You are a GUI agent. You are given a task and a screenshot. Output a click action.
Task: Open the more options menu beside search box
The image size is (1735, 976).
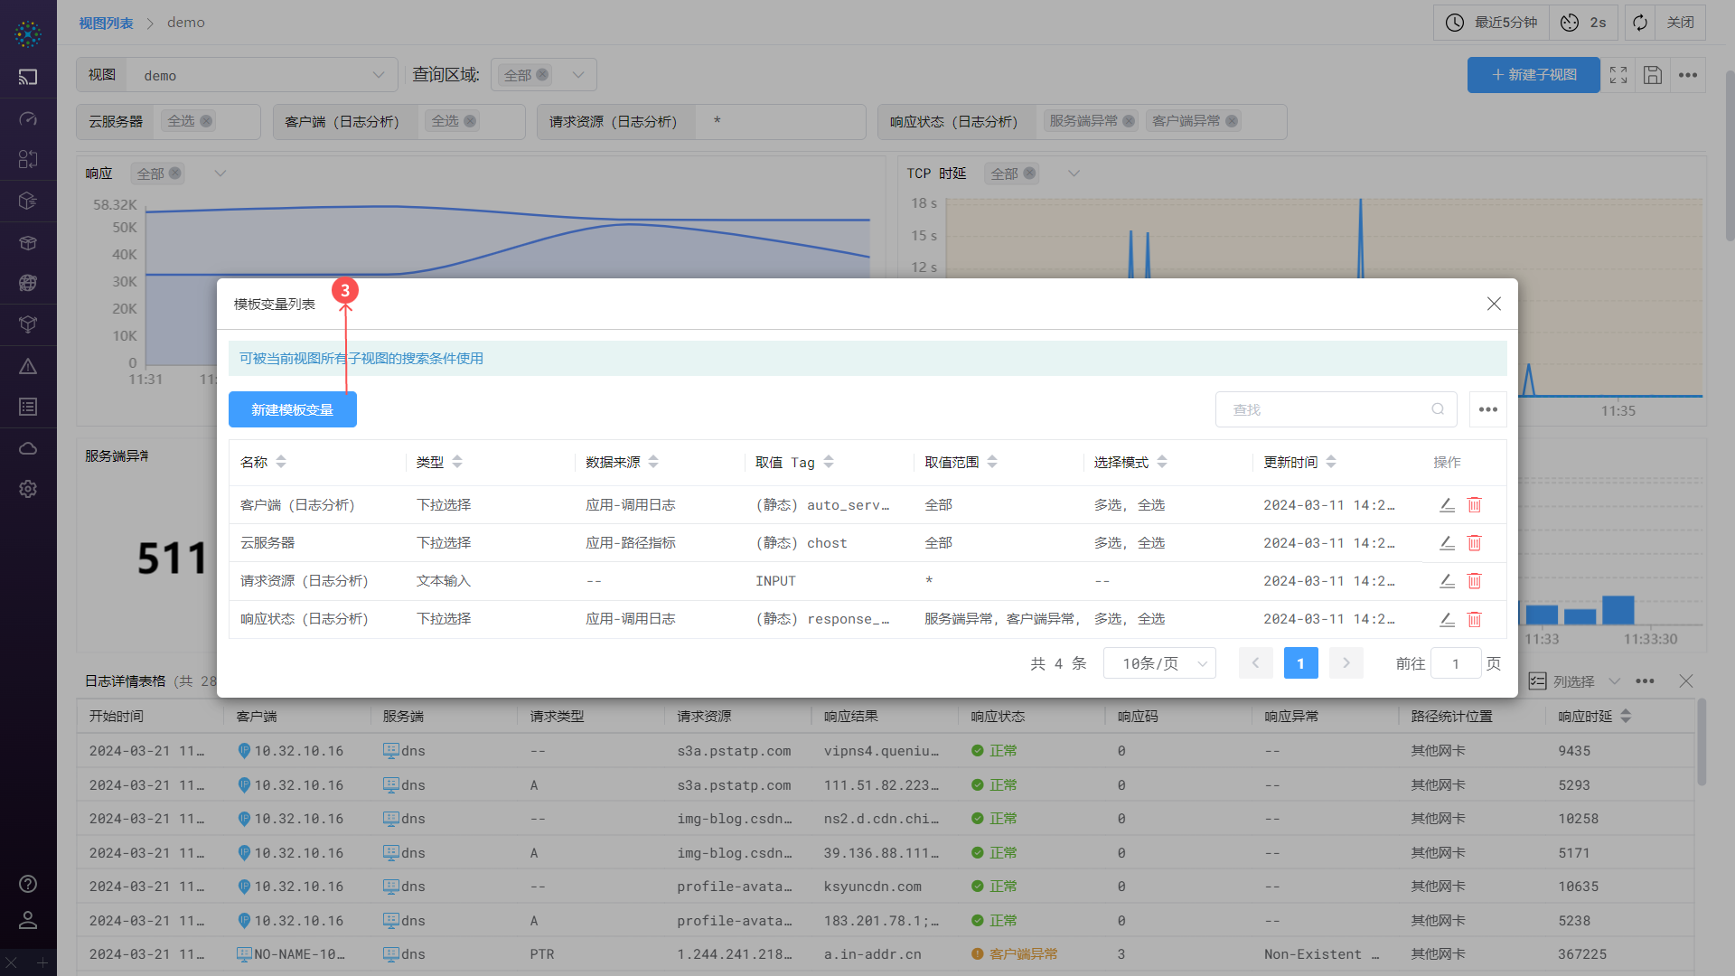coord(1487,409)
